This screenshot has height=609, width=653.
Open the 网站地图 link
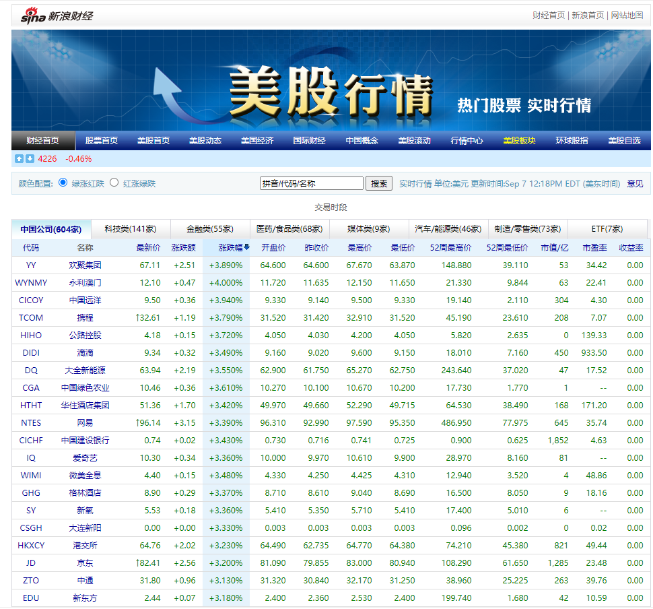[627, 15]
